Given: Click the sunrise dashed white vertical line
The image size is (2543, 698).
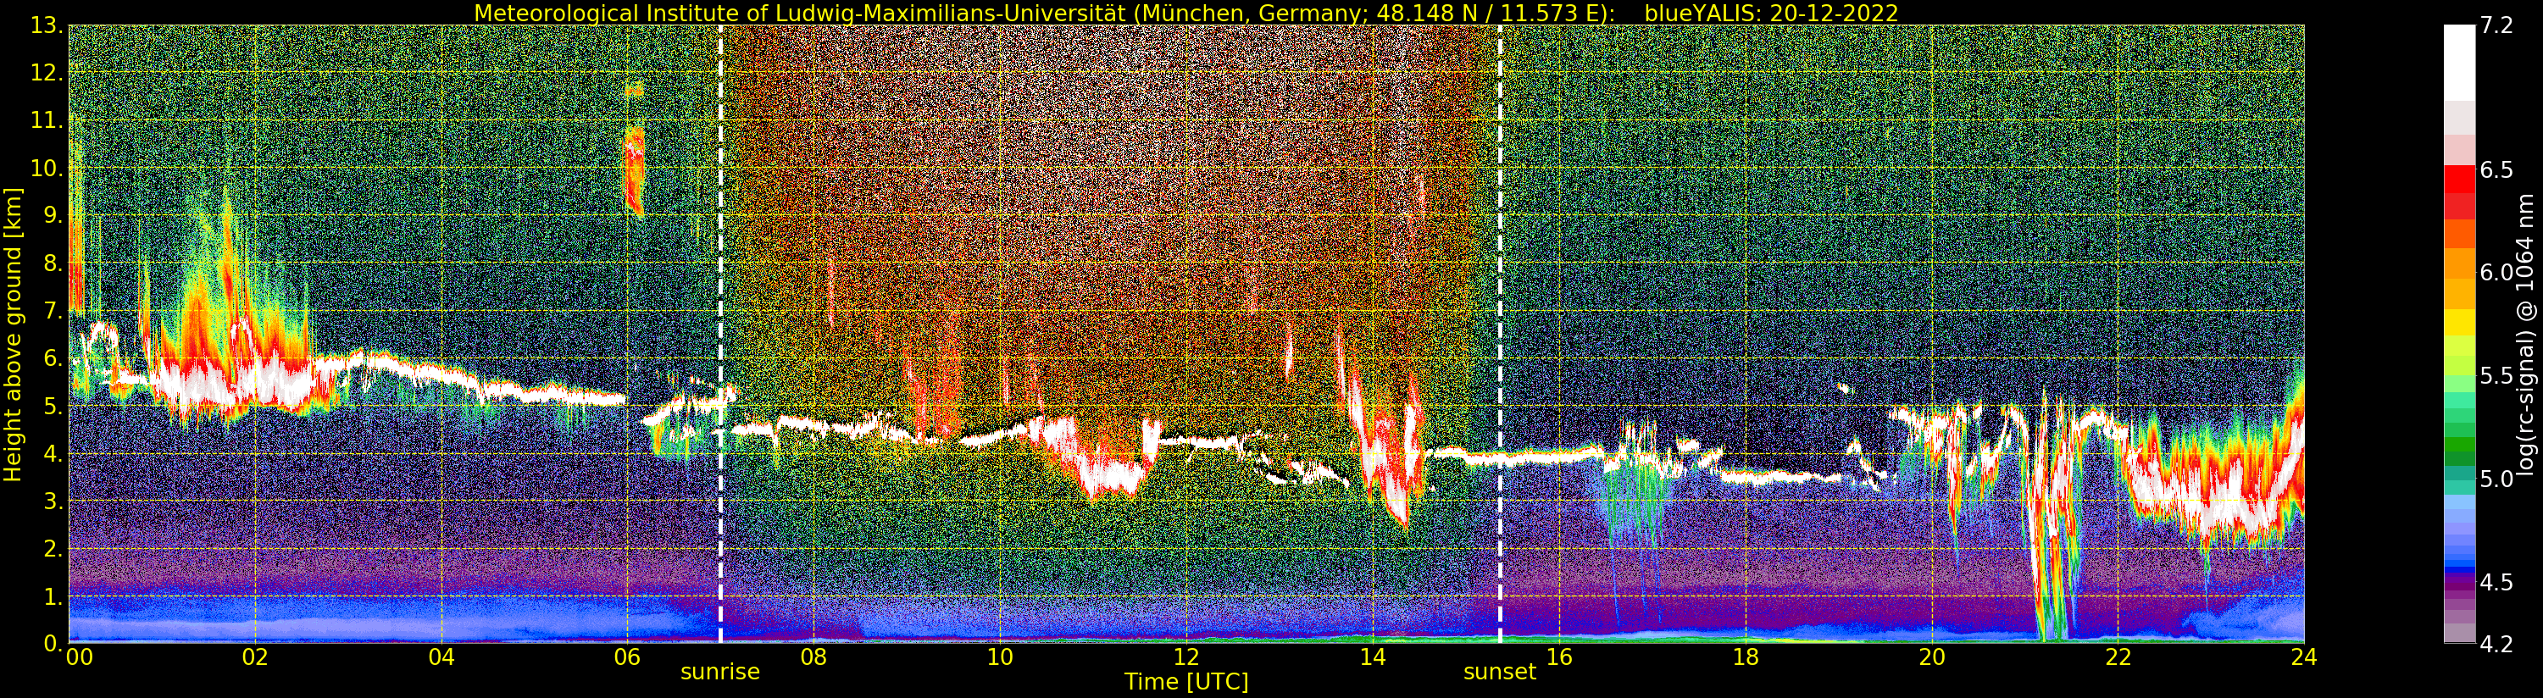Looking at the screenshot, I should [720, 334].
